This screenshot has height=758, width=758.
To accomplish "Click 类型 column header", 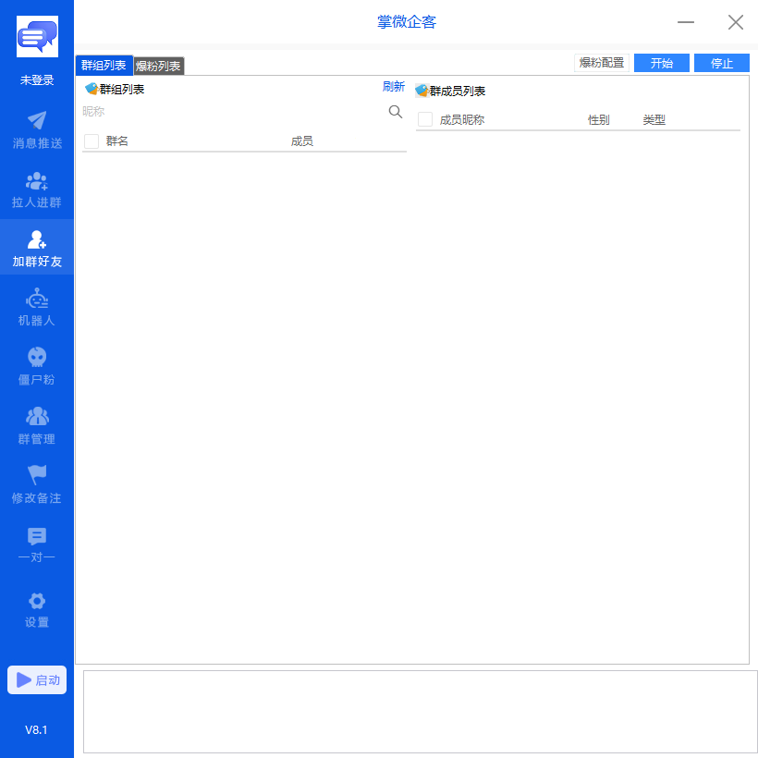I will pos(654,120).
